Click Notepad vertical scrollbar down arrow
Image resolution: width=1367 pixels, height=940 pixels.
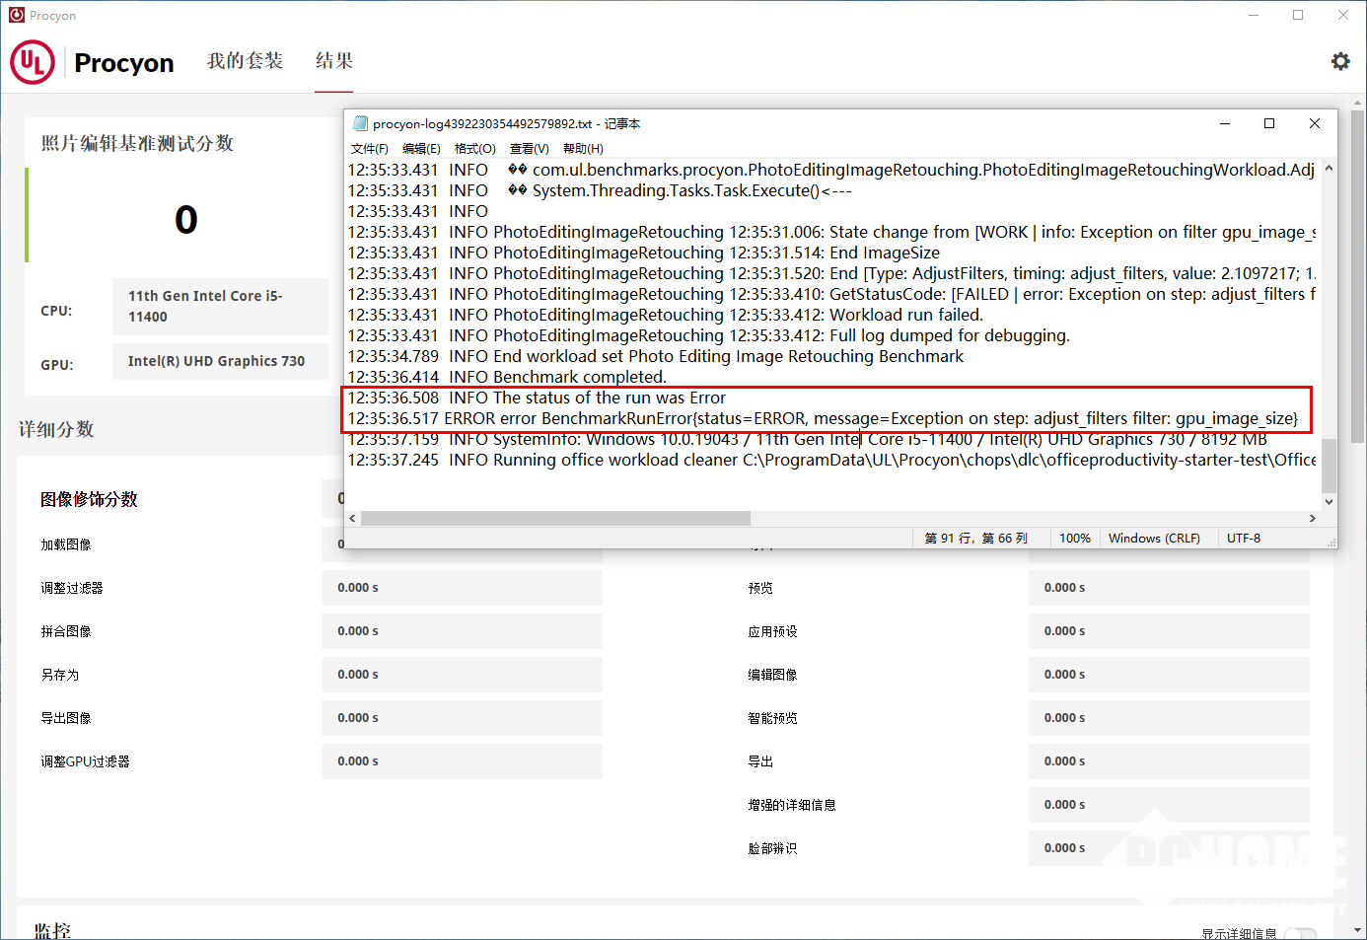point(1329,501)
